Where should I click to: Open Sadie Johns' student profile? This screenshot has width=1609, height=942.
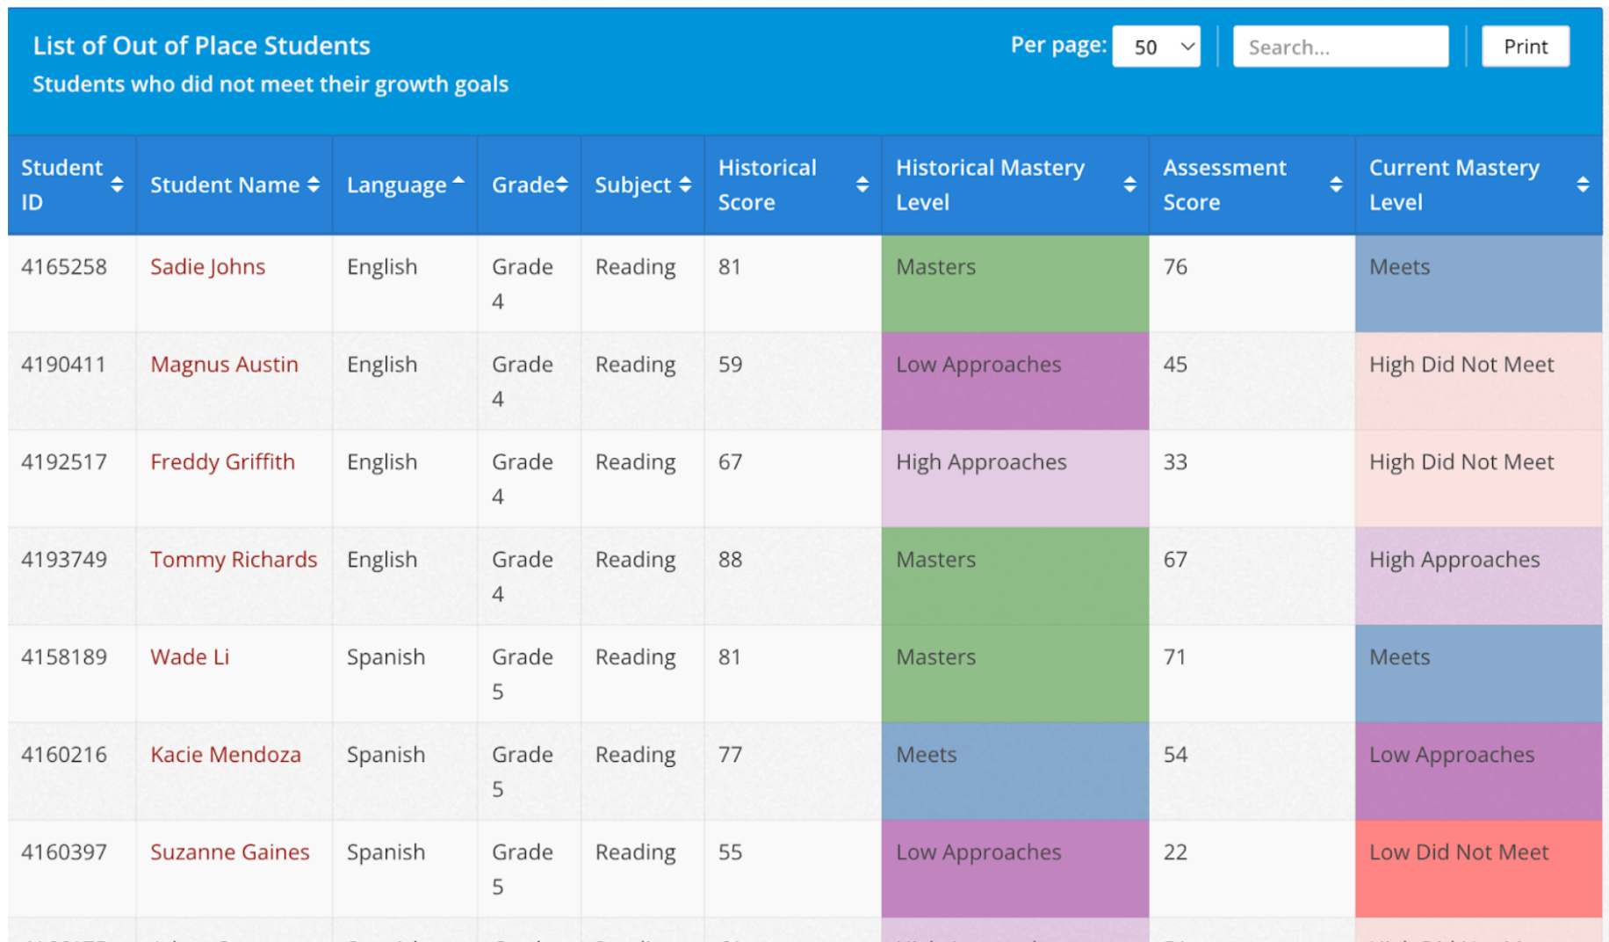pos(207,266)
